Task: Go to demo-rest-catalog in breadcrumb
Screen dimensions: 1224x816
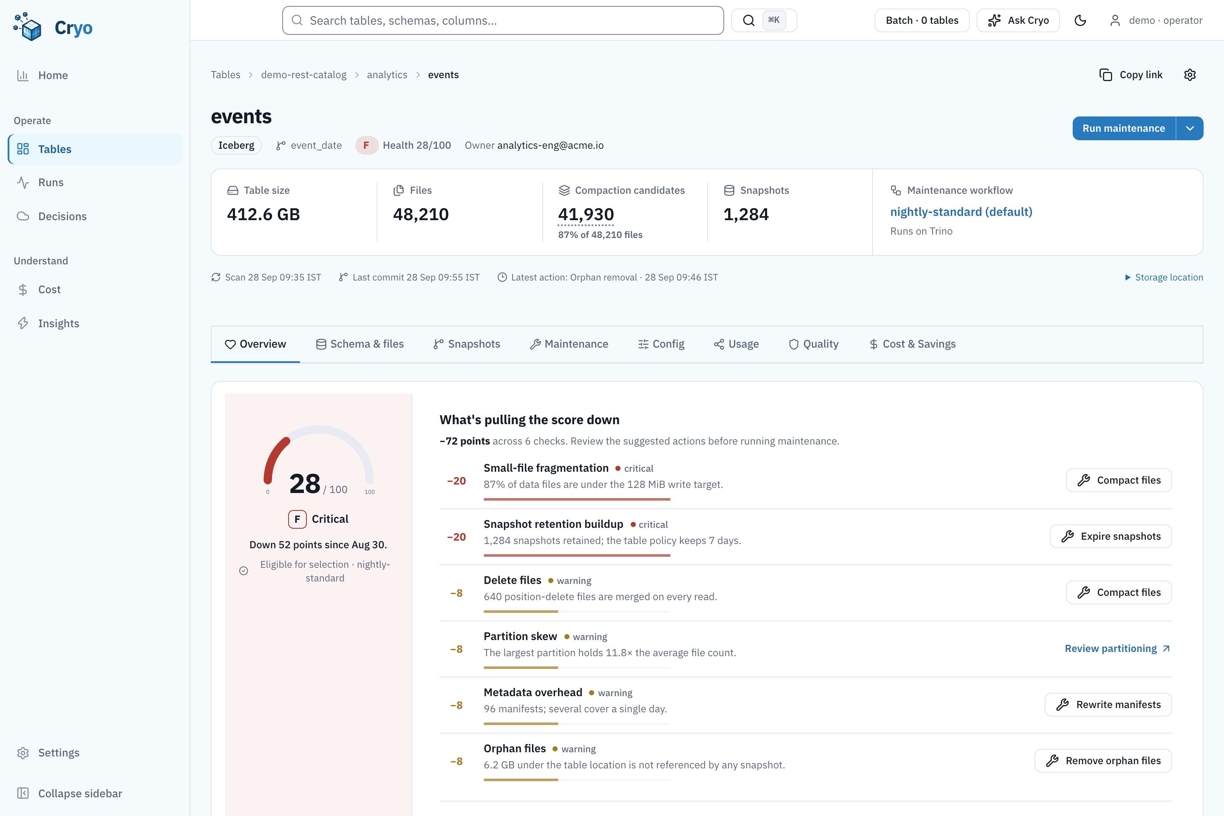Action: coord(303,75)
